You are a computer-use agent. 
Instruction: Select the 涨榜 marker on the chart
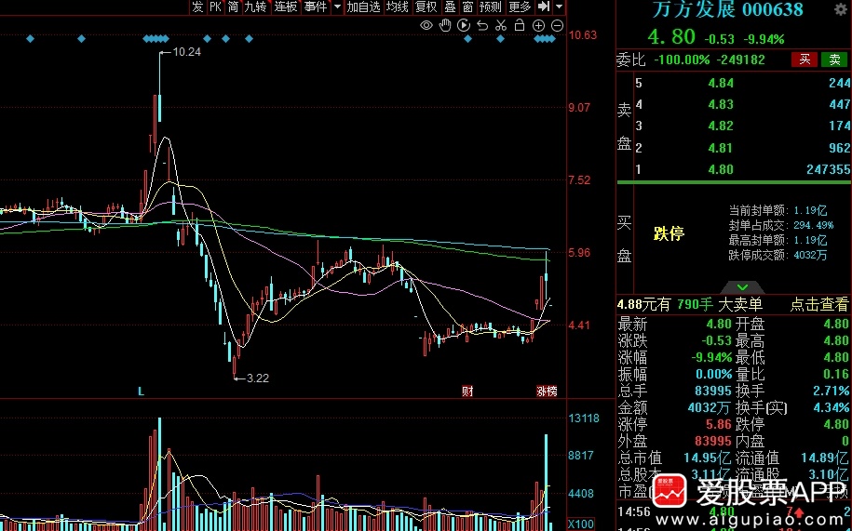click(547, 392)
